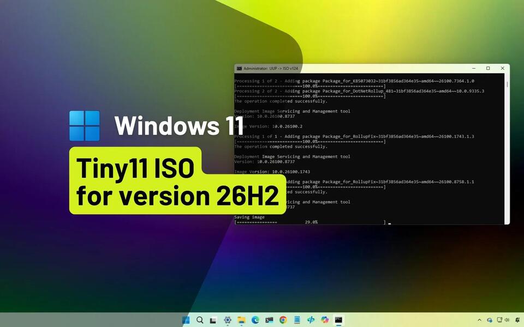Open File Explorer from the taskbar
Image resolution: width=524 pixels, height=327 pixels.
(x=241, y=320)
